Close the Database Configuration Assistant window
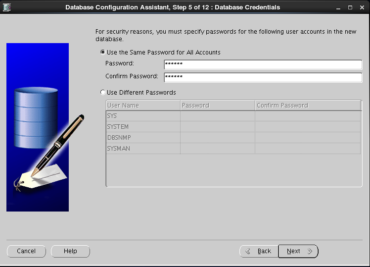This screenshot has width=370, height=267. tap(362, 7)
